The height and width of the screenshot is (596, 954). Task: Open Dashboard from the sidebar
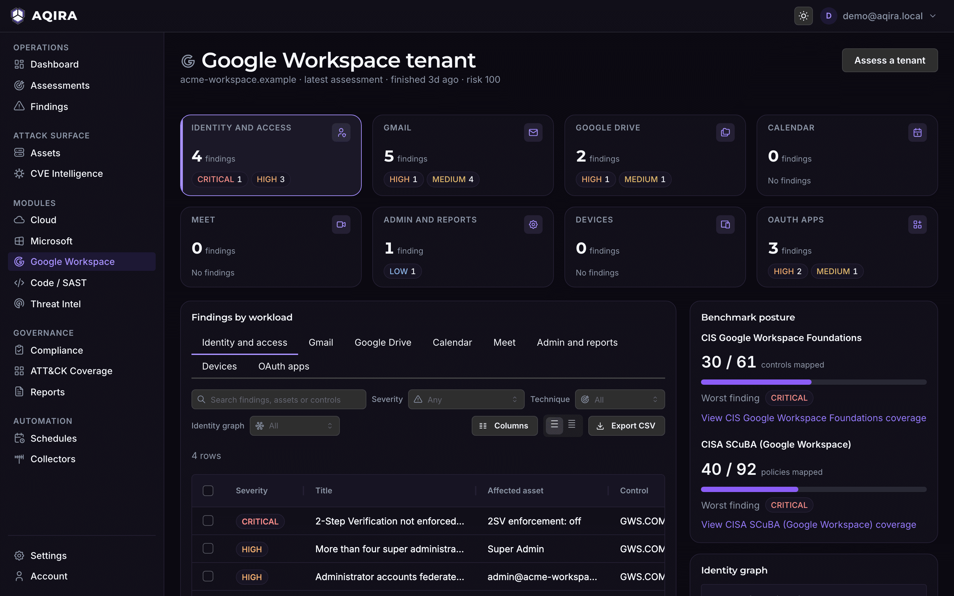pos(81,64)
